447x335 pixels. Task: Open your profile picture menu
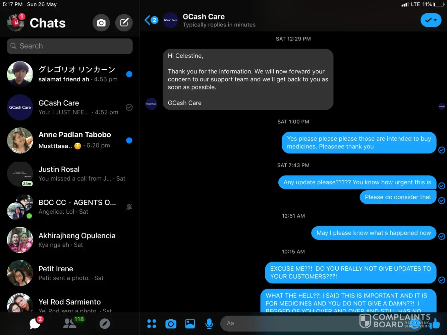click(16, 23)
